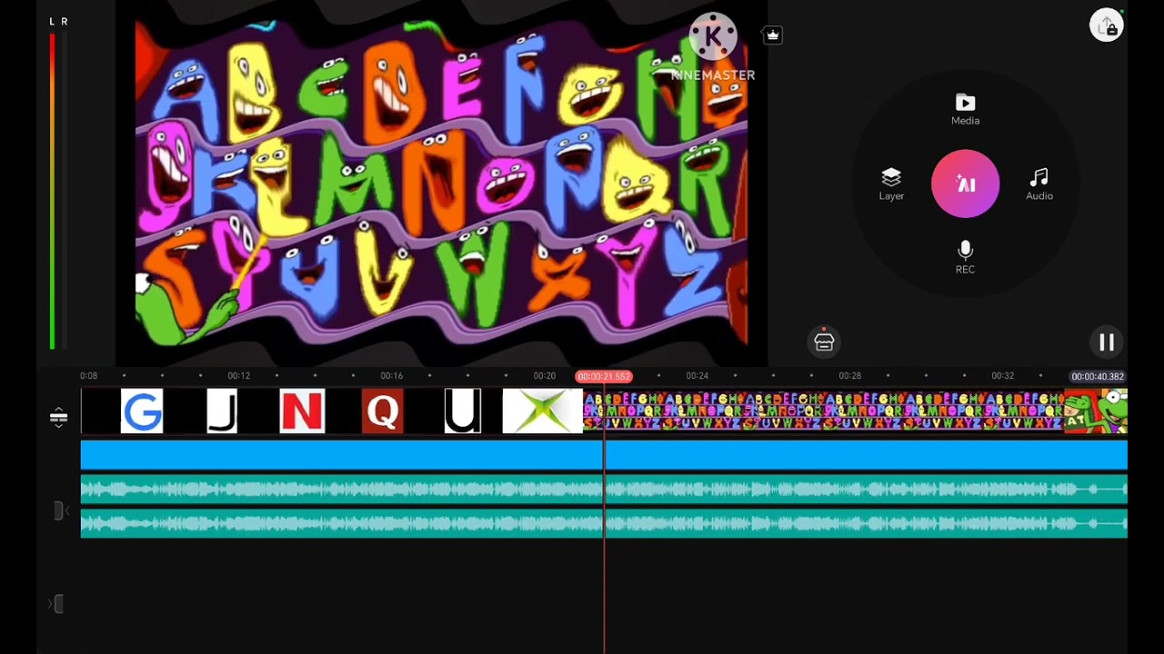This screenshot has width=1164, height=654.
Task: Jump to timeline start handle beside audio tracks
Action: tap(60, 510)
